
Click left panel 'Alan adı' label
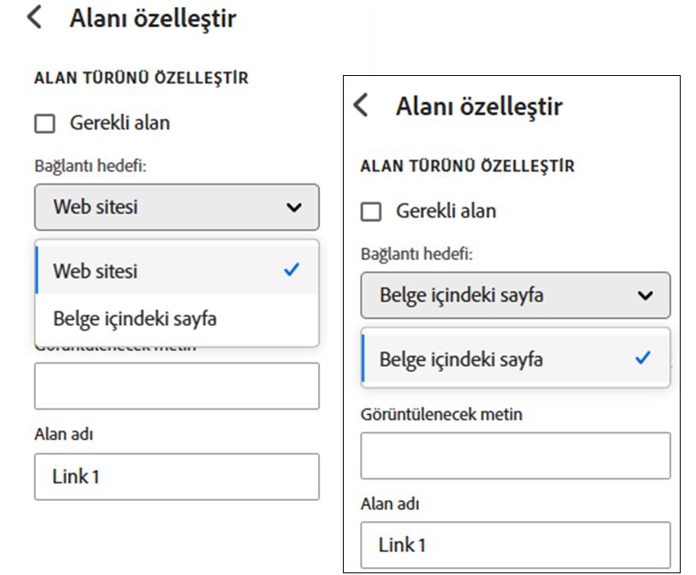click(x=64, y=433)
